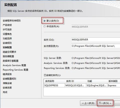The image size is (120, 108).
Task: Select bold 实例配置 step in sidebar
Action: tap(7, 47)
